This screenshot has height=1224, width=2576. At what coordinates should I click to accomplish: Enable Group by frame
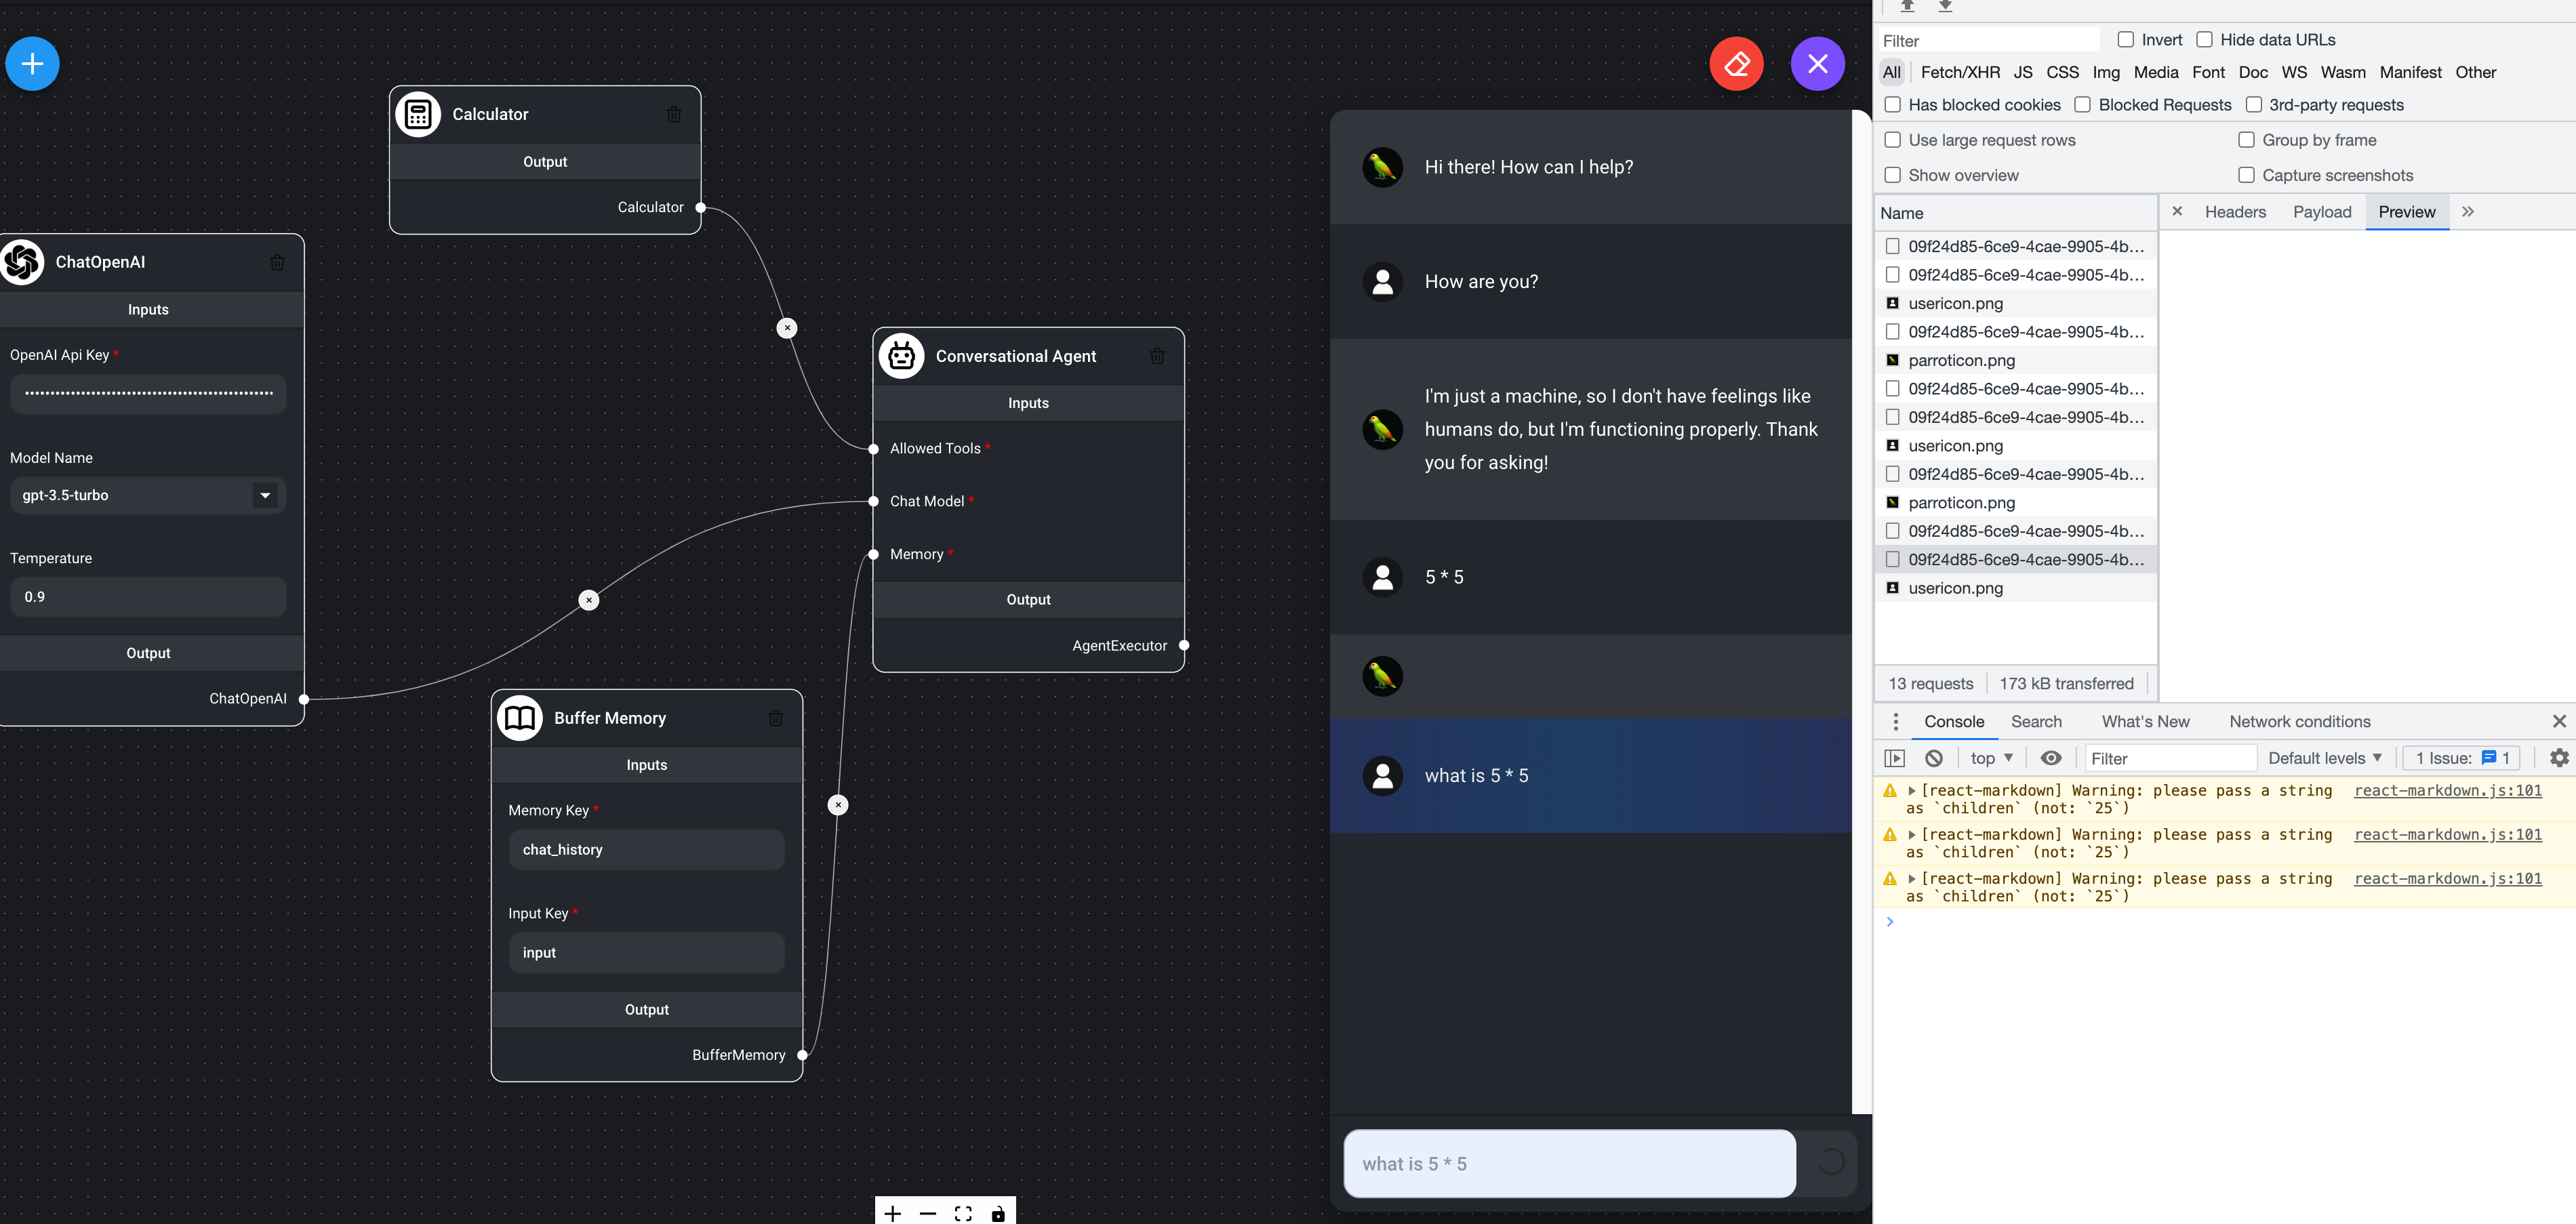coord(2246,140)
